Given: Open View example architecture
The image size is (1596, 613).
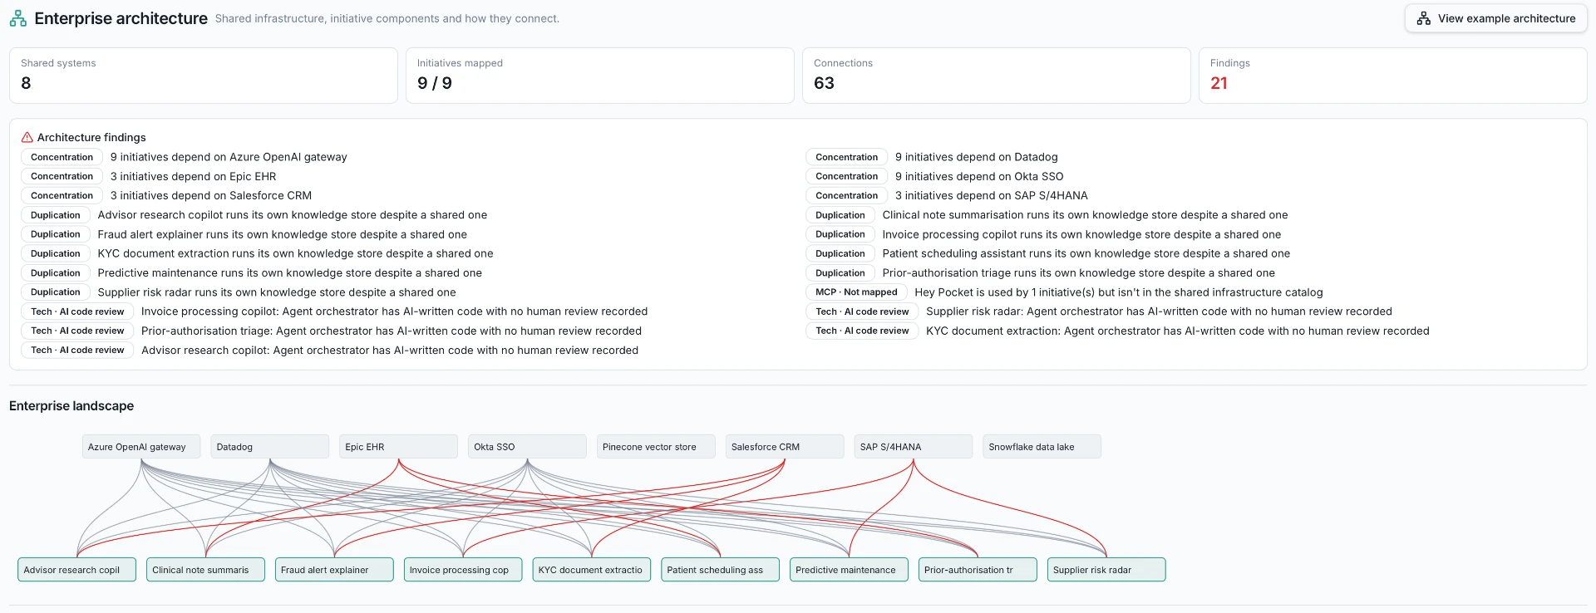Looking at the screenshot, I should pos(1495,18).
